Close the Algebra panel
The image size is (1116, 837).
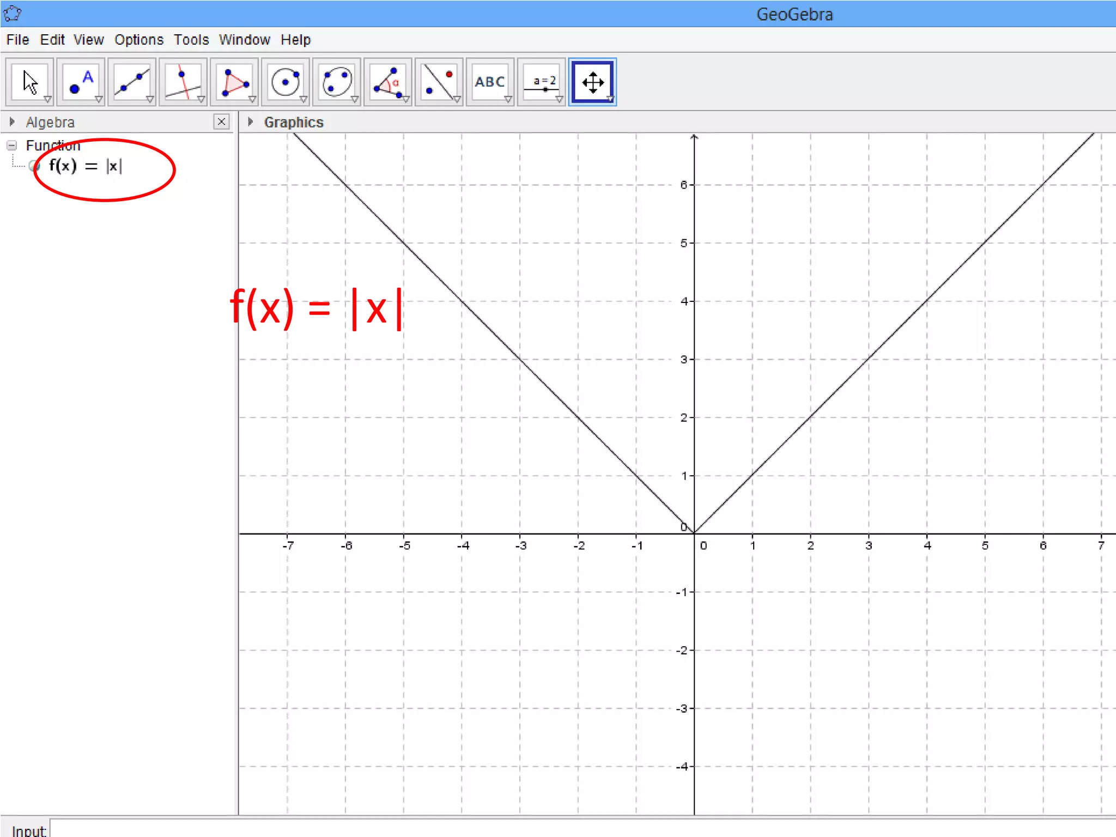(221, 122)
